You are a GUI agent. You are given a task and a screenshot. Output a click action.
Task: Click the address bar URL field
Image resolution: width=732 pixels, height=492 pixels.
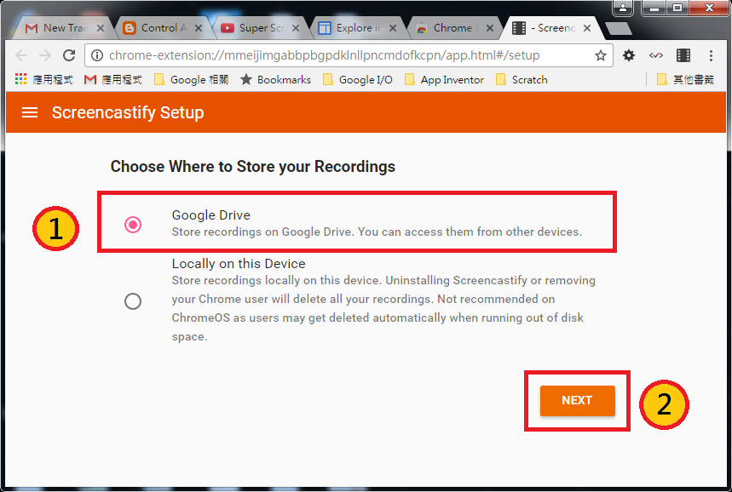(341, 55)
